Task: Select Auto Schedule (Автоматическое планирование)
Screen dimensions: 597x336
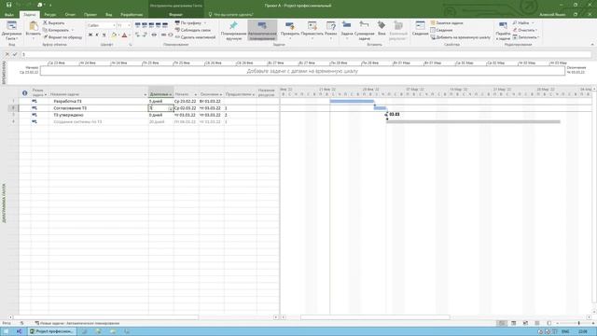Action: click(x=262, y=31)
